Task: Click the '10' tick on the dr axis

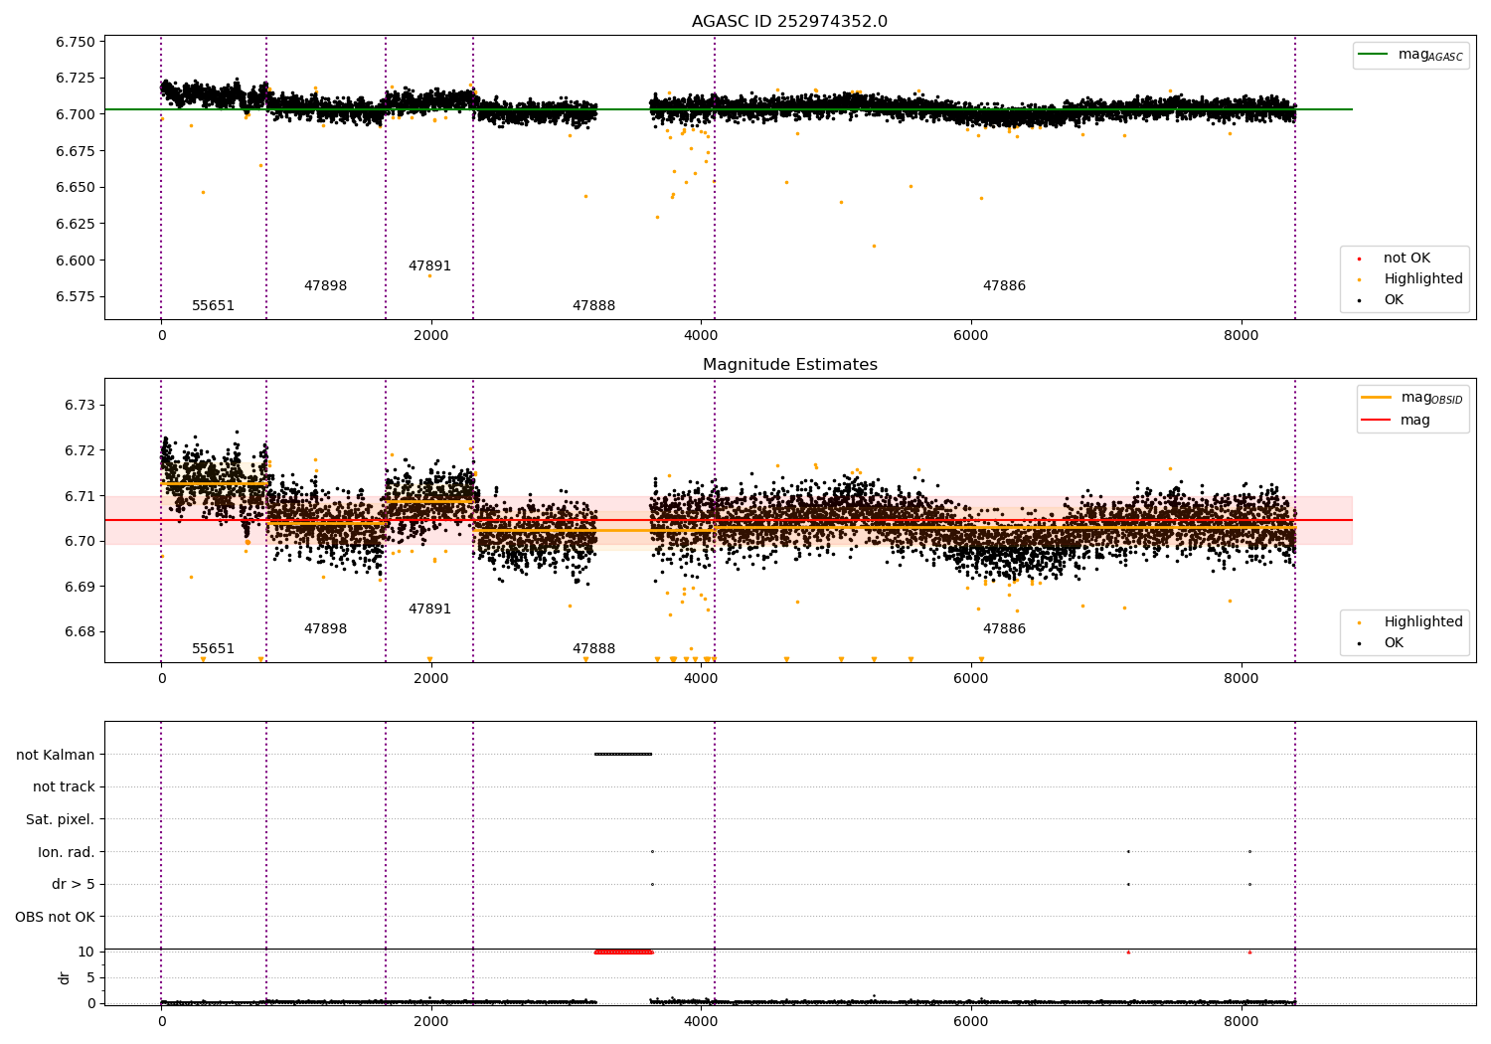Action: pyautogui.click(x=86, y=952)
